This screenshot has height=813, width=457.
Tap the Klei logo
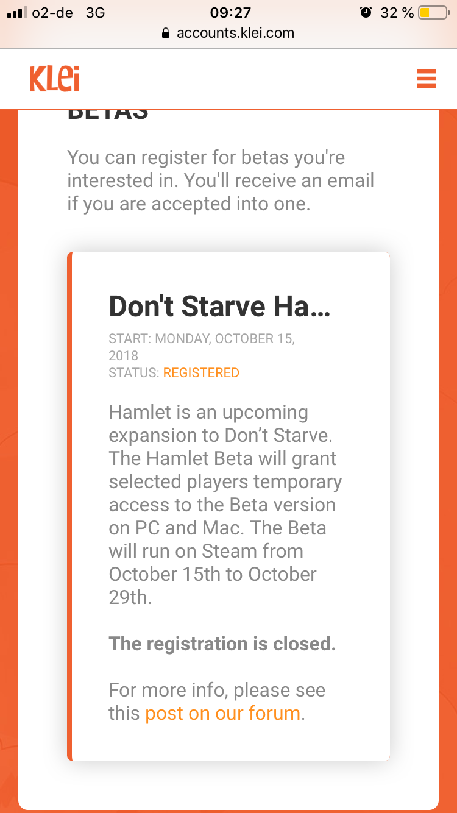[x=55, y=79]
